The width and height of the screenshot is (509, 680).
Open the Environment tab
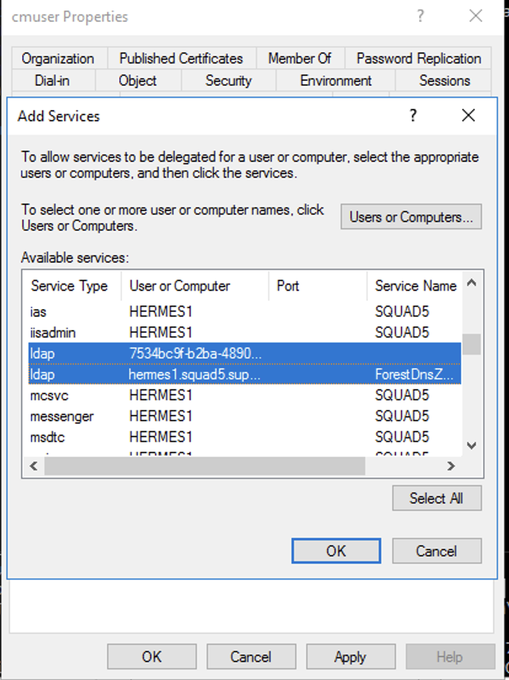(x=335, y=81)
